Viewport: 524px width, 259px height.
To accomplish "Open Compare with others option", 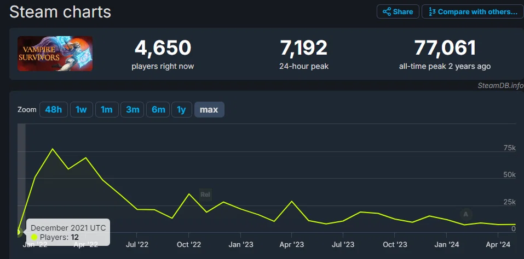I will (x=473, y=11).
